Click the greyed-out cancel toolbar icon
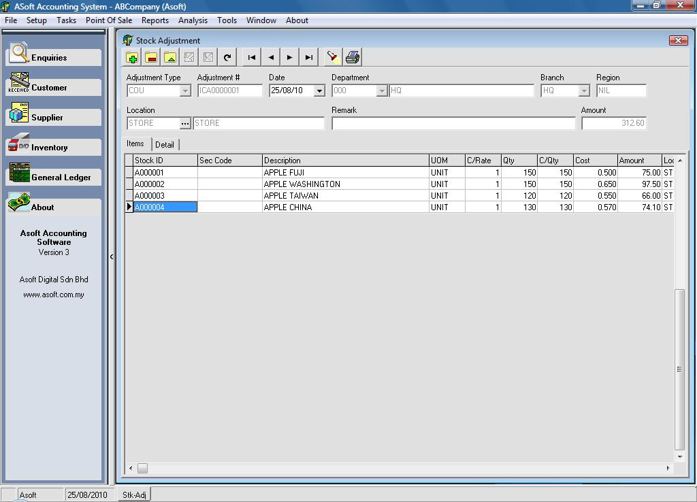 208,57
